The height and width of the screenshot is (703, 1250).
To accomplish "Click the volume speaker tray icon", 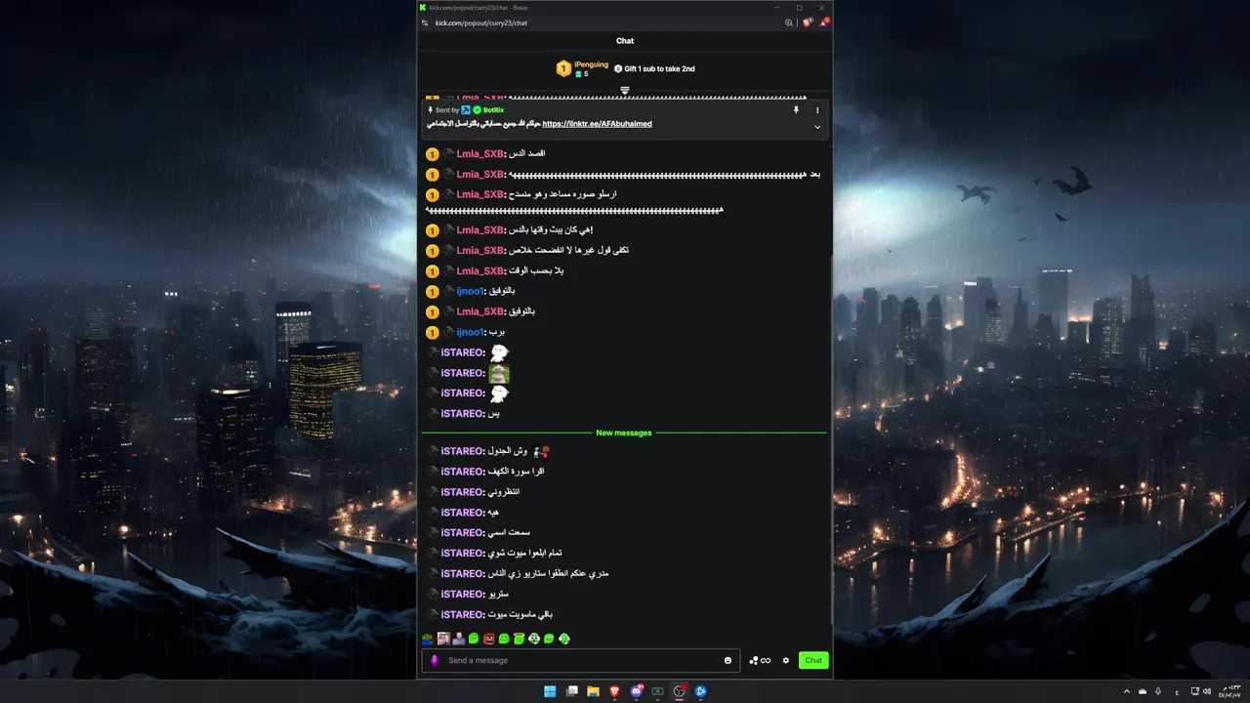I will coord(1207,691).
